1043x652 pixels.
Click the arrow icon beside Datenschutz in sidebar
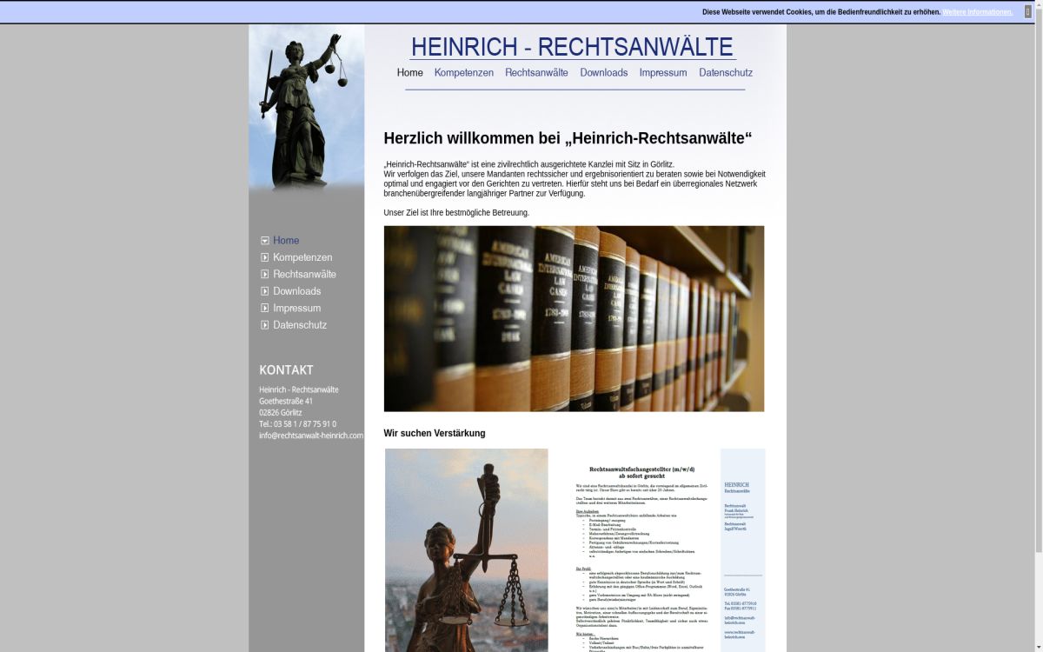[x=264, y=324]
